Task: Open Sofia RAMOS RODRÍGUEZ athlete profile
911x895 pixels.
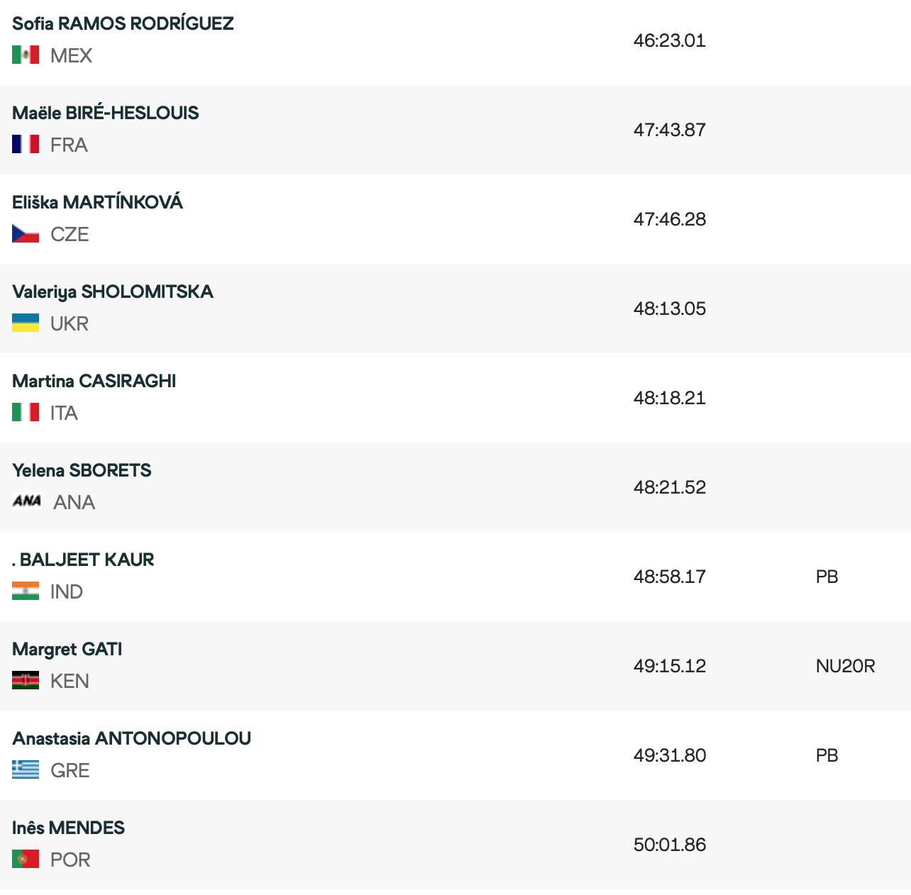Action: click(x=123, y=23)
